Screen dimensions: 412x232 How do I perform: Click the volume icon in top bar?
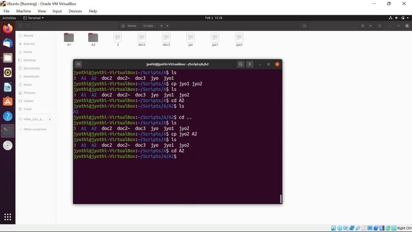[397, 18]
